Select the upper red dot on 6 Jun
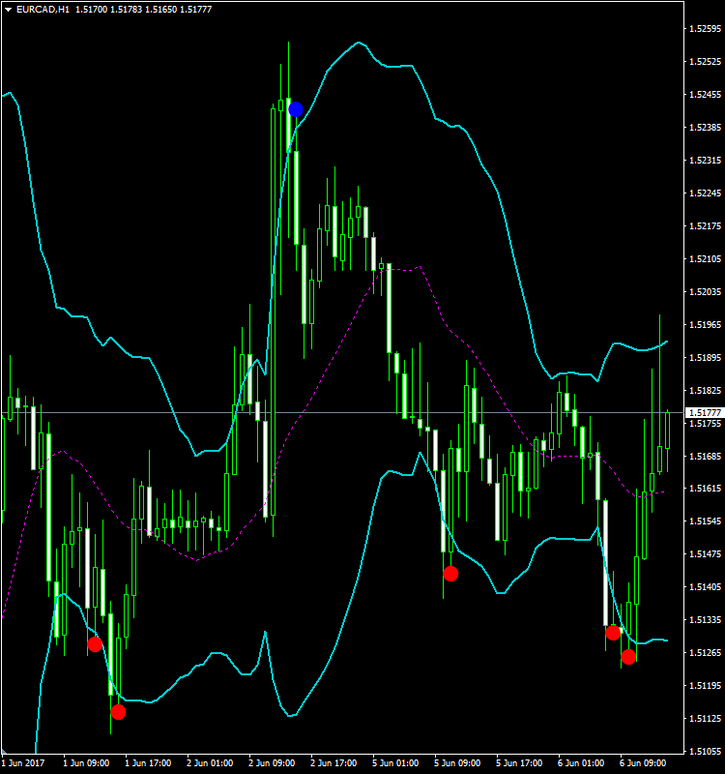The height and width of the screenshot is (774, 725). 613,633
